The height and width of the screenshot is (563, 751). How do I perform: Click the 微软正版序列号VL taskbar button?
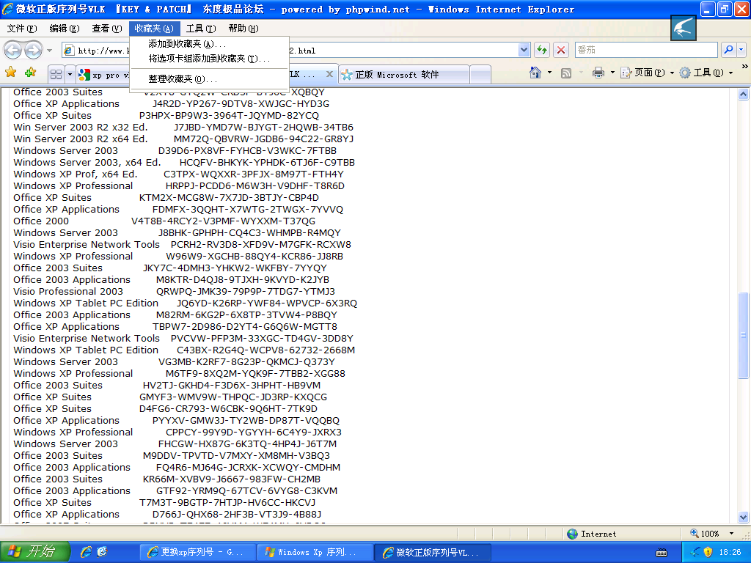(433, 553)
